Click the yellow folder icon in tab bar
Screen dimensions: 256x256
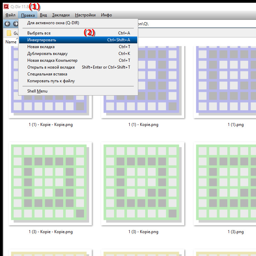point(9,33)
